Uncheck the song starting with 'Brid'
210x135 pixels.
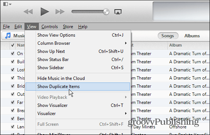coord(13,86)
